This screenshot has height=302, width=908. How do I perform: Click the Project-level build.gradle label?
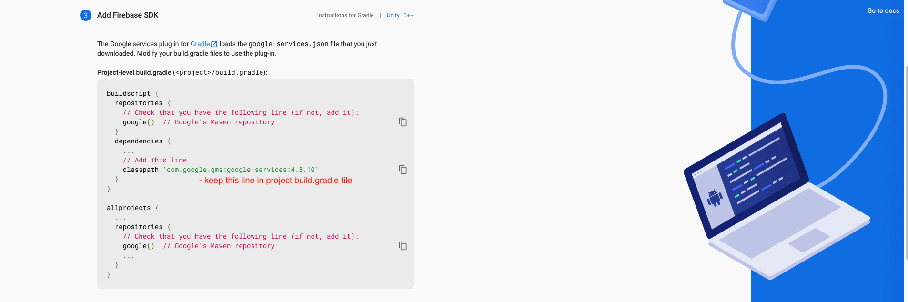(x=134, y=72)
